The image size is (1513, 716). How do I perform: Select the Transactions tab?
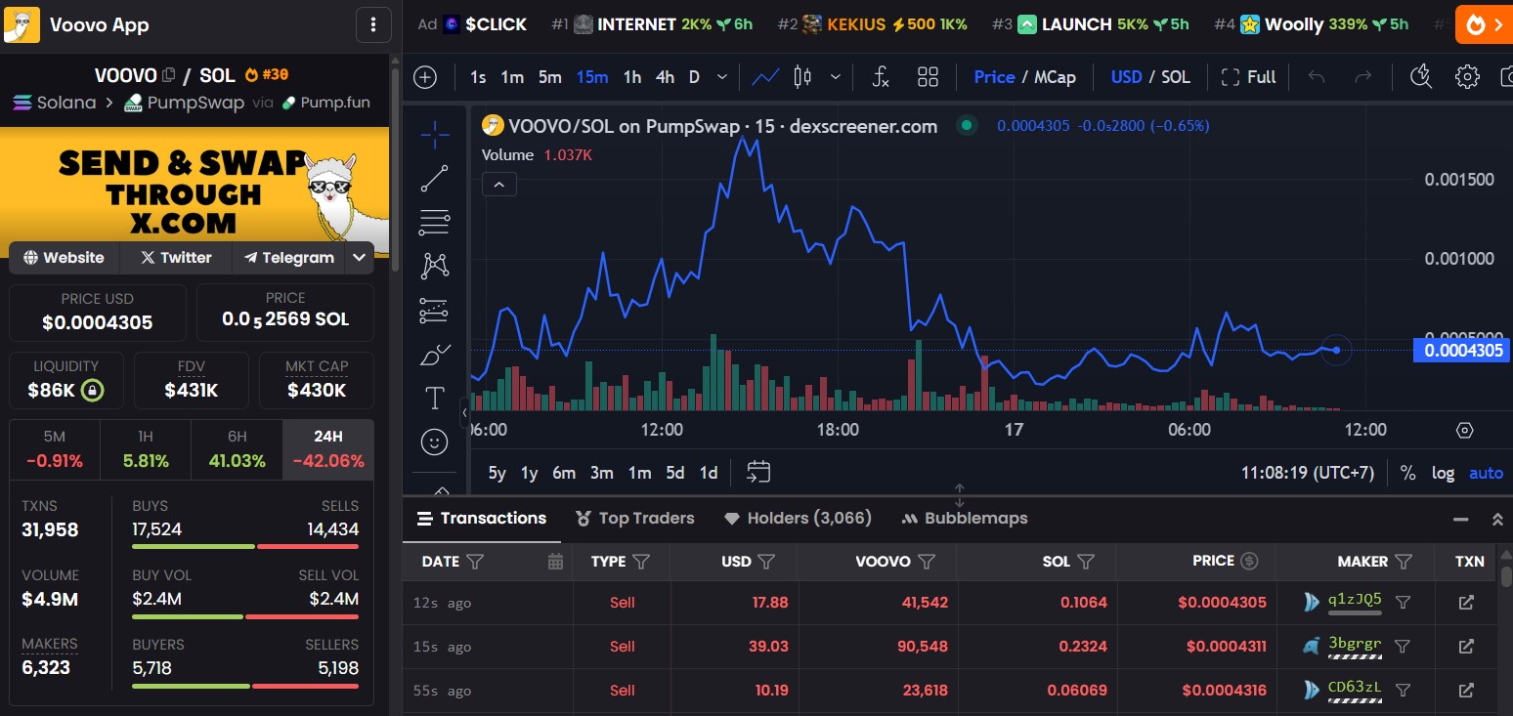(x=482, y=518)
